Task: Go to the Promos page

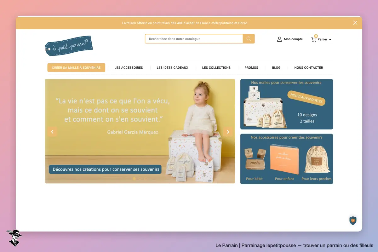Action: tap(251, 68)
